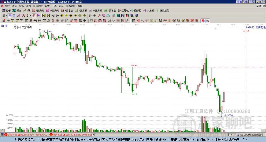Viewport: 266px width, 142px height.
Task: Open the 帮助 menu
Action: pos(80,6)
